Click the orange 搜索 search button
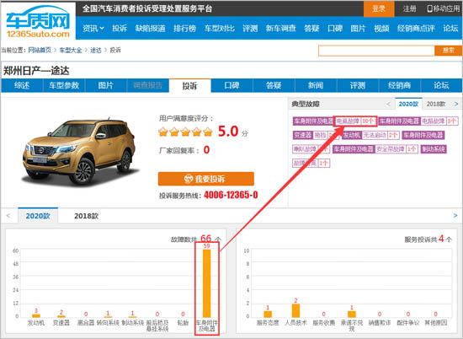The height and width of the screenshot is (339, 463). click(448, 51)
